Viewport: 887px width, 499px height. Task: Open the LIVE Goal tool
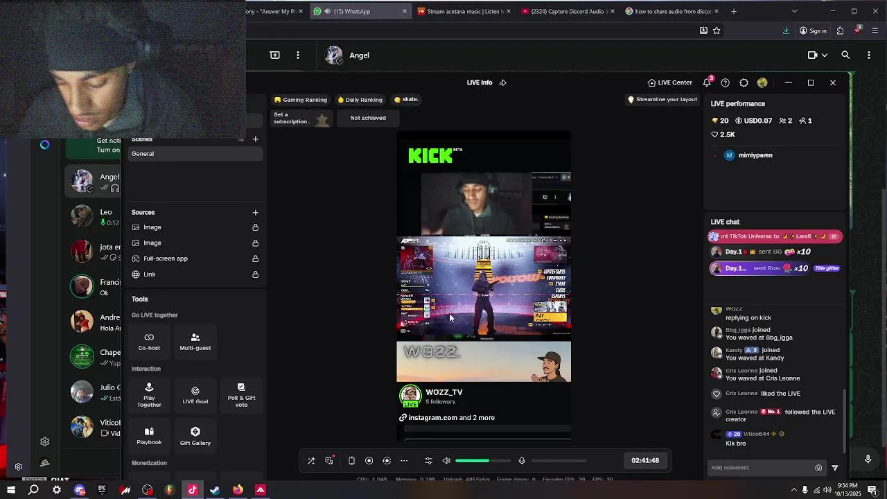pyautogui.click(x=195, y=395)
